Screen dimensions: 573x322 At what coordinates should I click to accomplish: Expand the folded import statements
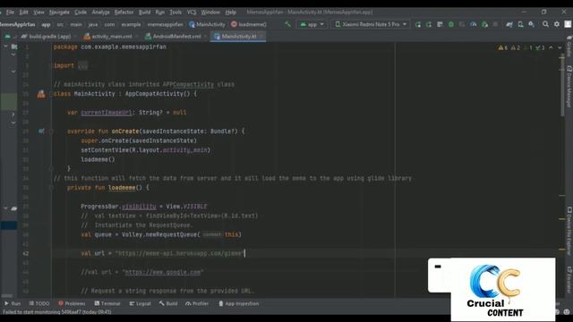point(82,66)
